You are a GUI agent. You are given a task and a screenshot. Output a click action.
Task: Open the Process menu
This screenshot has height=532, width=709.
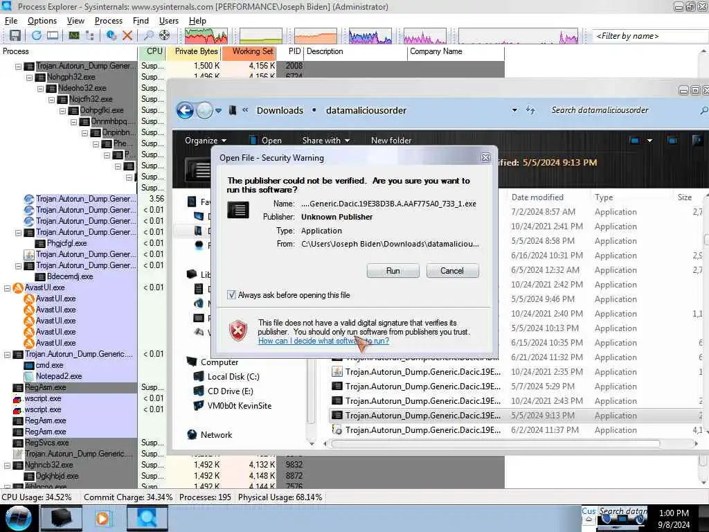coord(109,21)
